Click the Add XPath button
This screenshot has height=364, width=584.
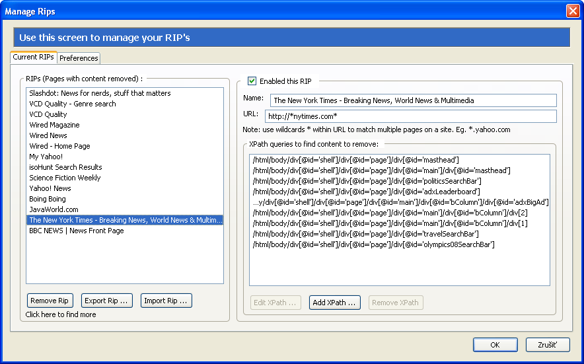(334, 303)
